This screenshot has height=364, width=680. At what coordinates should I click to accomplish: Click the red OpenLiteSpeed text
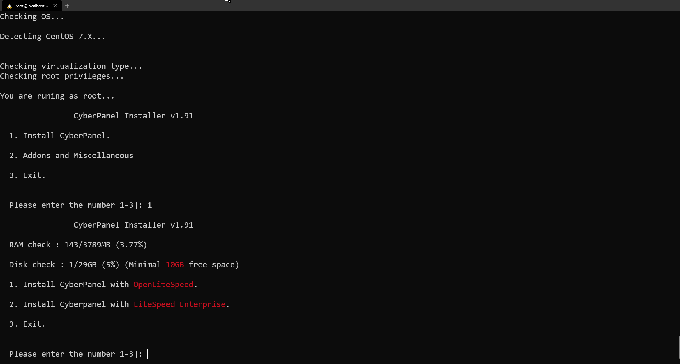(163, 284)
